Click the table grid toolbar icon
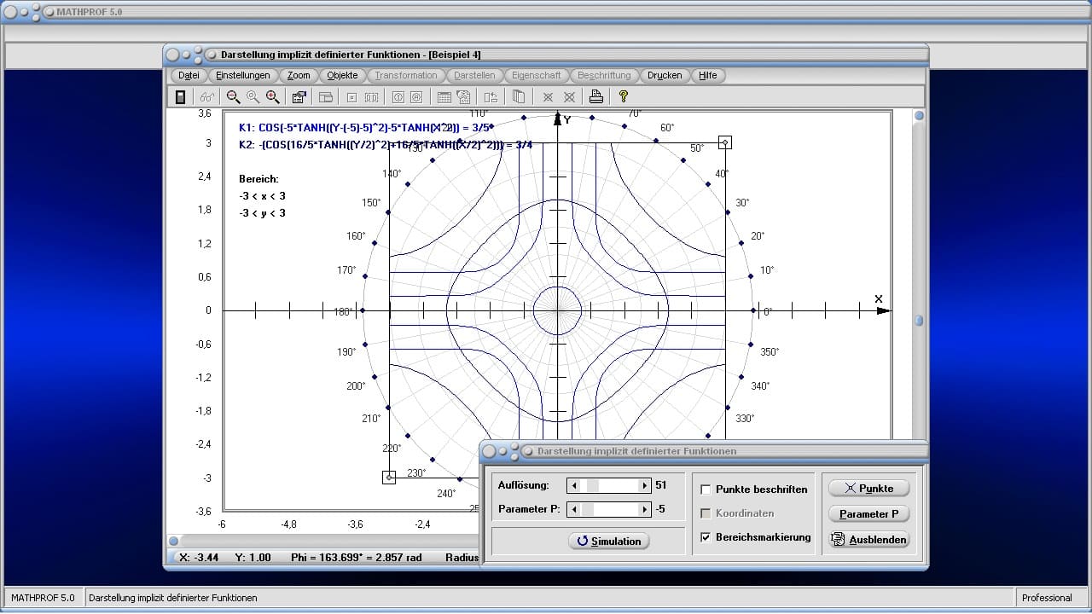This screenshot has width=1092, height=614. tap(444, 97)
